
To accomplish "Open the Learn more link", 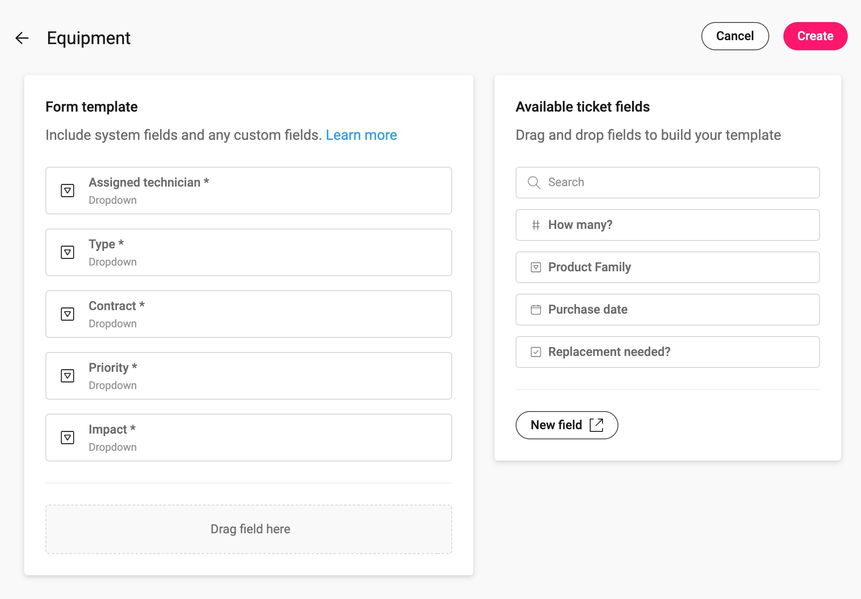I will point(361,135).
